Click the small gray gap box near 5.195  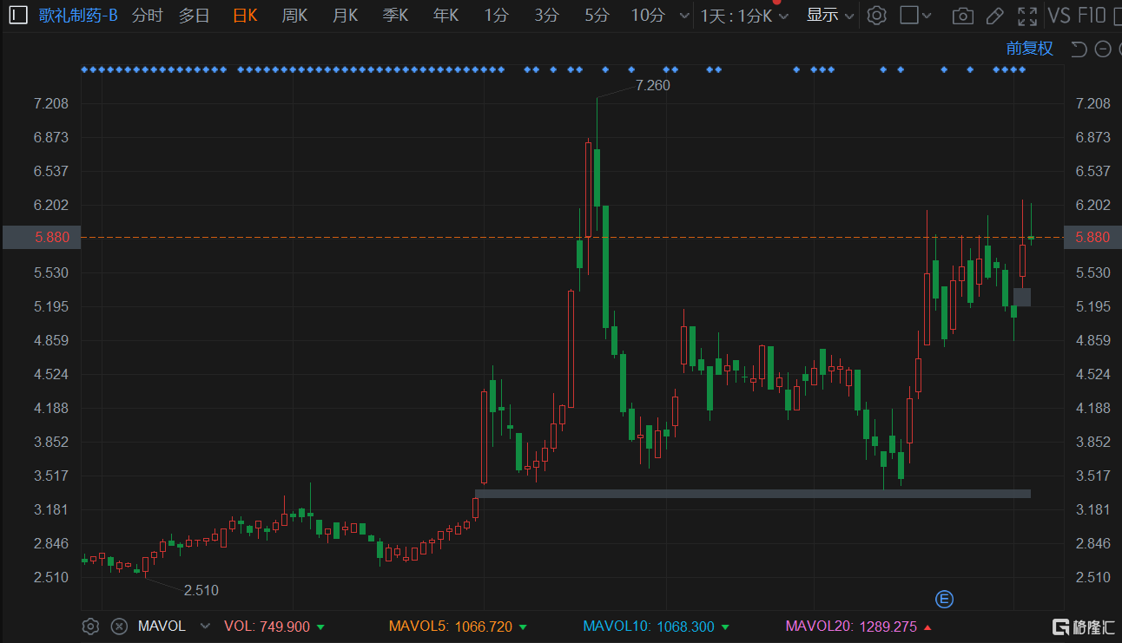click(1022, 297)
